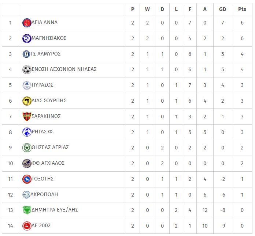The width and height of the screenshot is (255, 236).
Task: Click the ΑΓΙΑ ΑΝΝΑ team crest icon
Action: coord(27,23)
